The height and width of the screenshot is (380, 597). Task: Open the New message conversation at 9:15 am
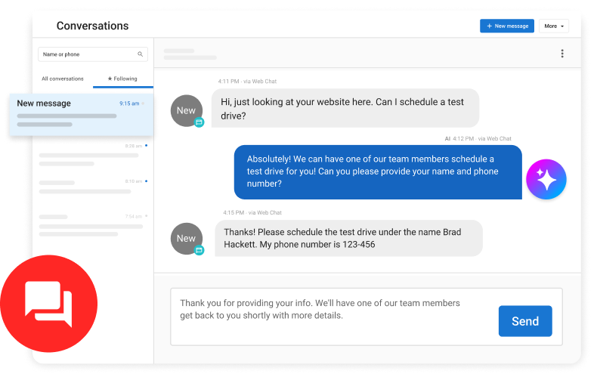tap(79, 113)
